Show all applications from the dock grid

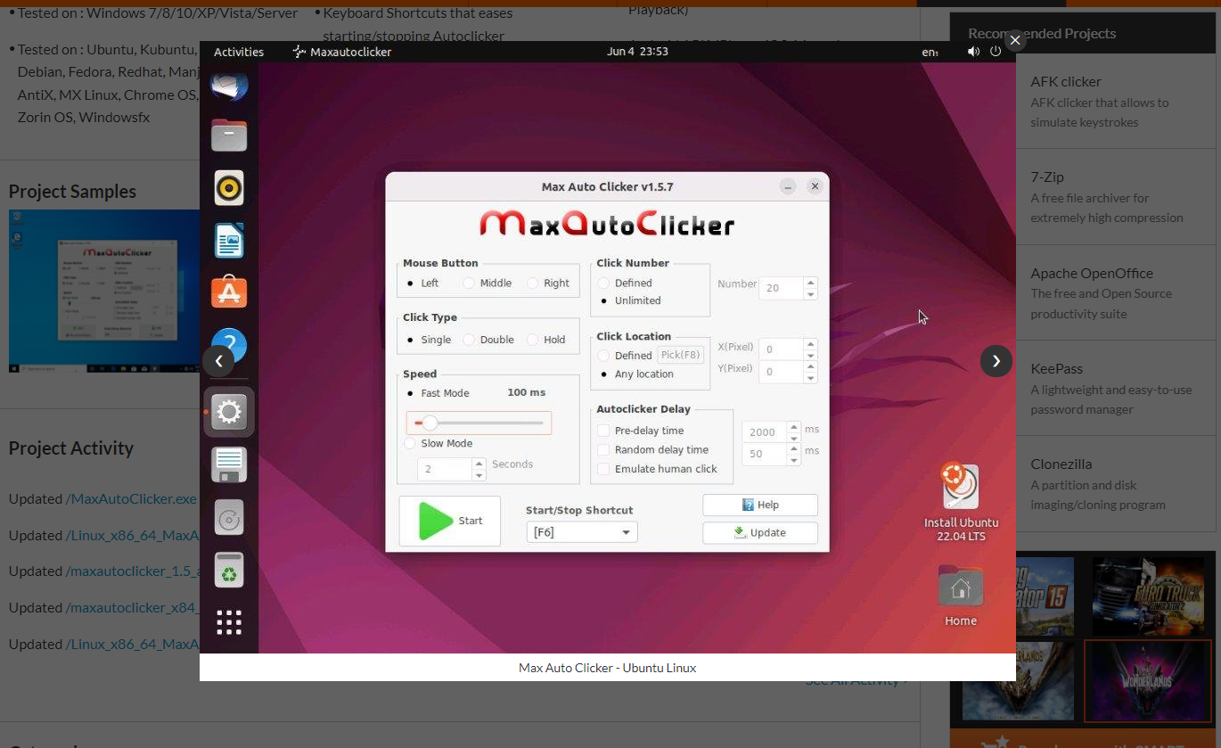point(229,621)
